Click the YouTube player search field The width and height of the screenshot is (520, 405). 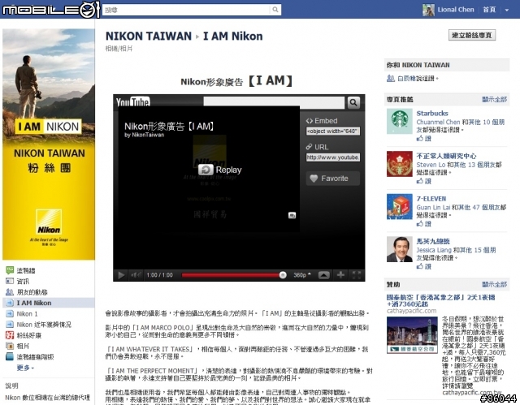[x=274, y=102]
